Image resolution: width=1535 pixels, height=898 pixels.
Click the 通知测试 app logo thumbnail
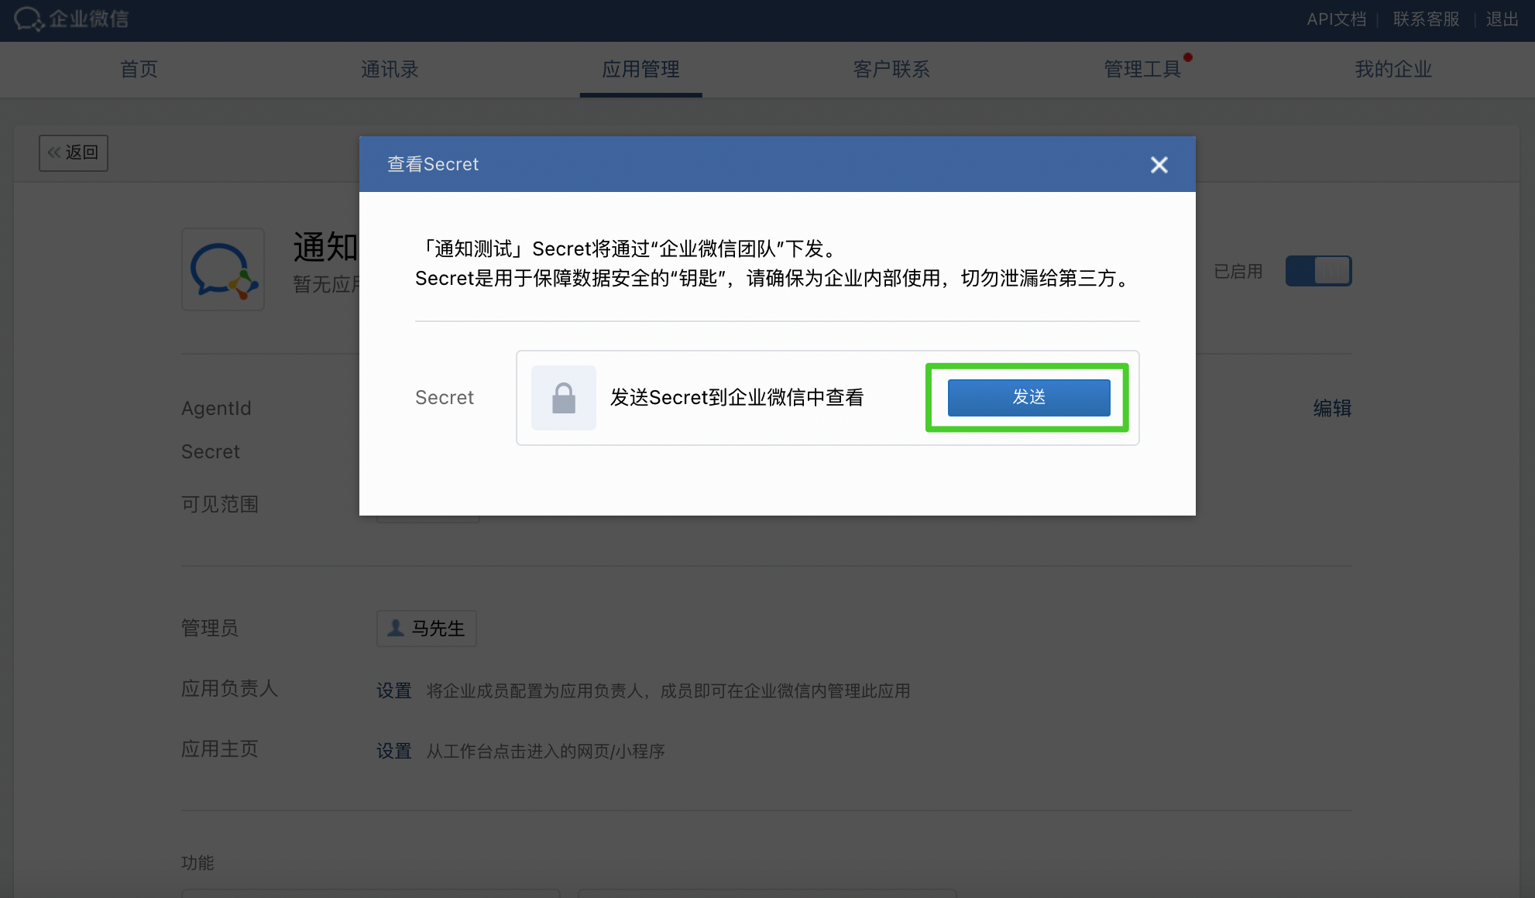click(223, 270)
